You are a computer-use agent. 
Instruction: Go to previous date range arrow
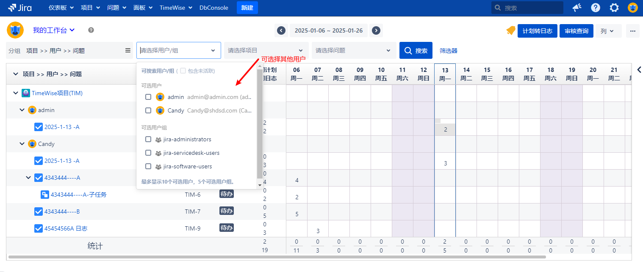pos(281,30)
